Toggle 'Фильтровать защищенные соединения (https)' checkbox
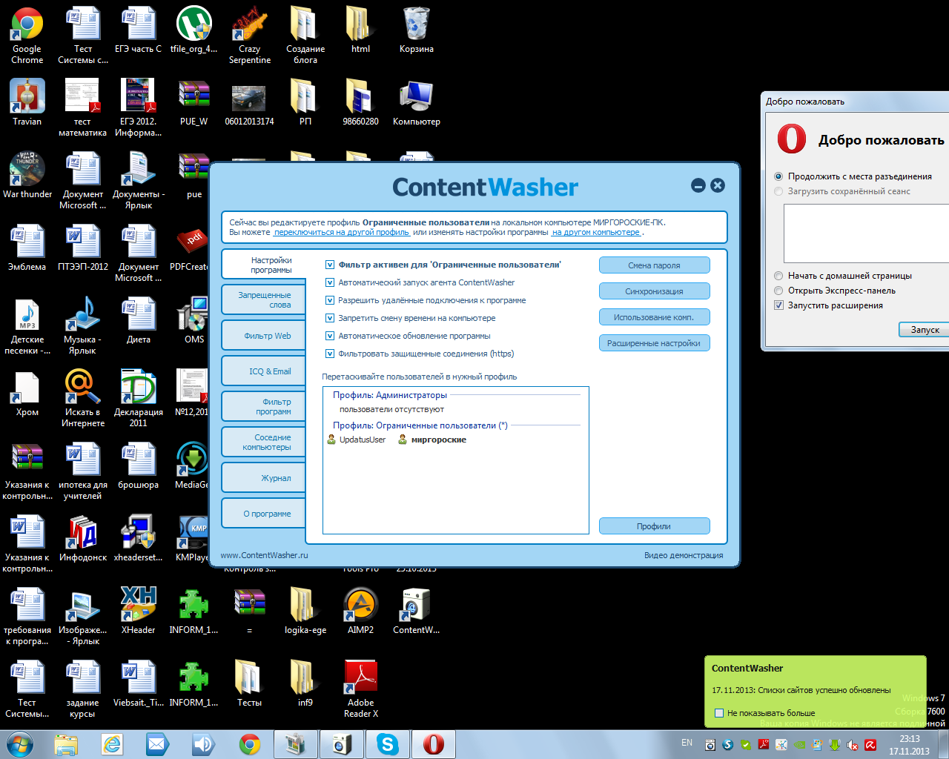This screenshot has width=949, height=759. coord(330,354)
